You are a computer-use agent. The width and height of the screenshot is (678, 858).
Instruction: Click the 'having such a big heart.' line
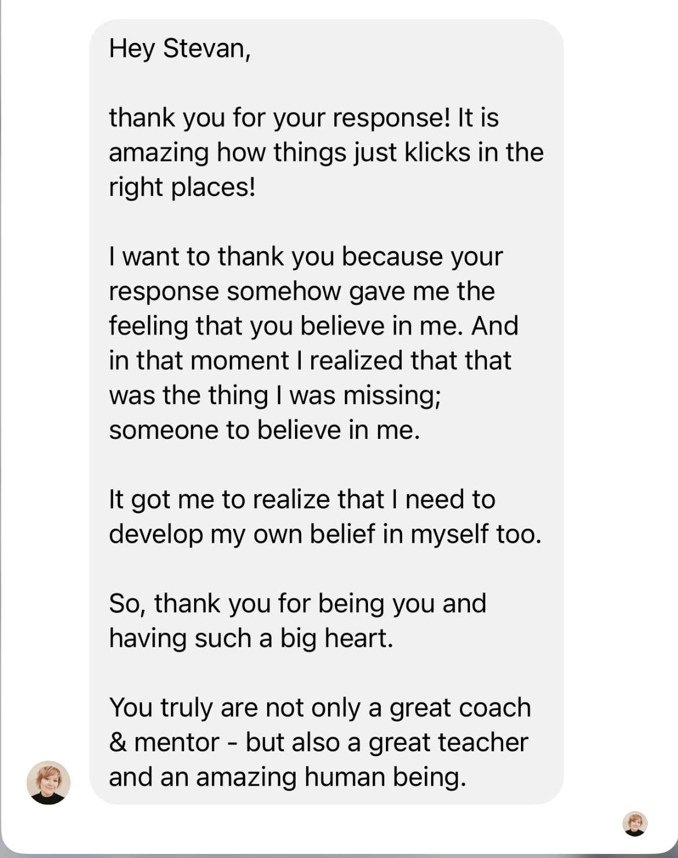(251, 638)
